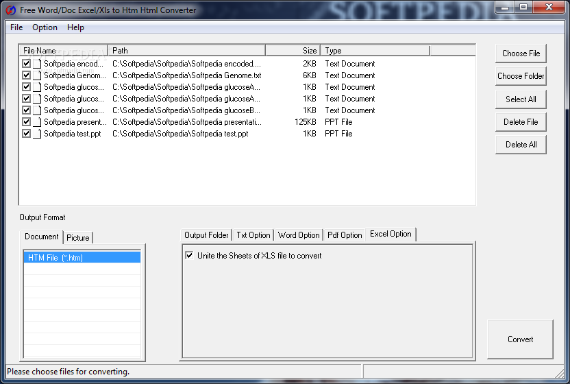Click PPT File type in Softpedia present... row
The height and width of the screenshot is (384, 570).
point(338,122)
